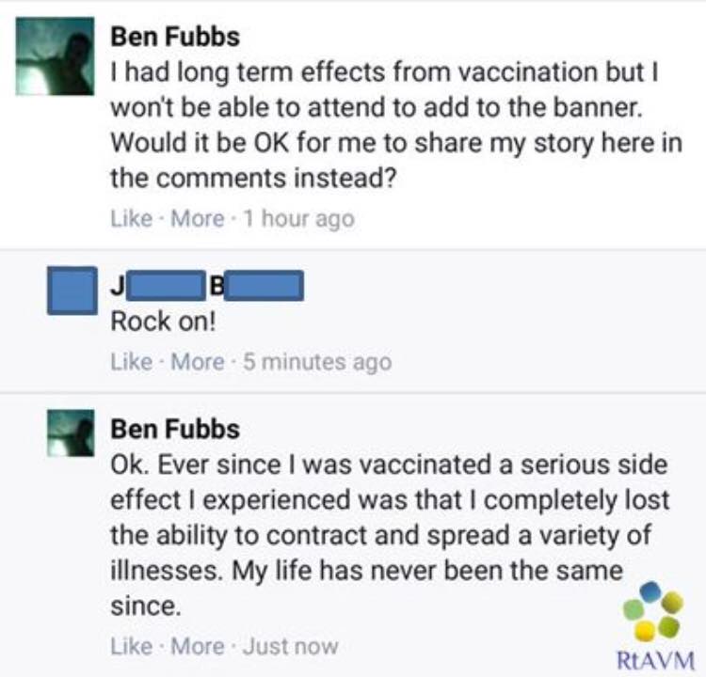Open More options on the Just now comment

click(x=198, y=646)
